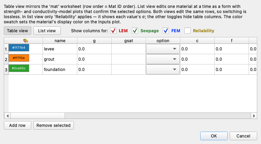Click the 'gsat' column header
Image resolution: width=261 pixels, height=144 pixels.
coord(129,41)
